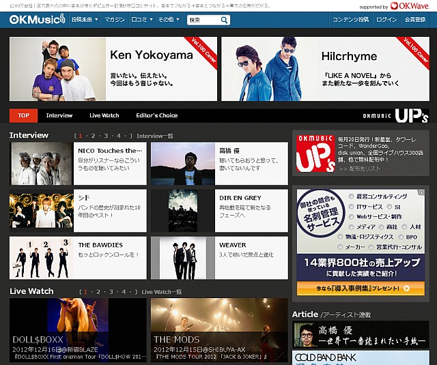Open the COLD BAND BANK article banner
The image size is (437, 365).
361,357
